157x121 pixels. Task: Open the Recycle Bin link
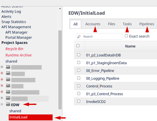coord(14,49)
